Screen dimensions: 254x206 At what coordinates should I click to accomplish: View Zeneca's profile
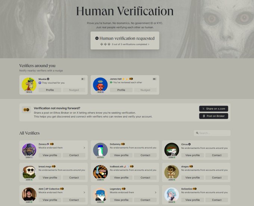click(50, 155)
